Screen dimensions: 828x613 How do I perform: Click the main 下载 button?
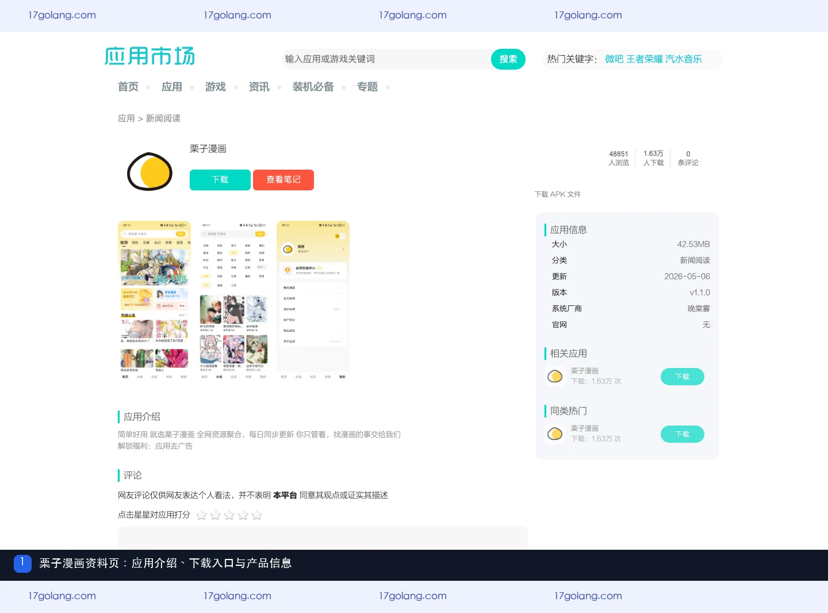(x=220, y=180)
